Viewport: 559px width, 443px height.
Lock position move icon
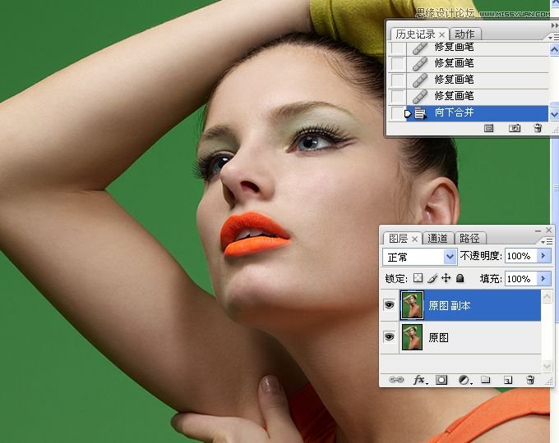[446, 278]
